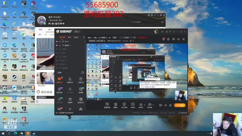Click profile avatar in back window
Viewport: 242px width, 136px height.
41,20
